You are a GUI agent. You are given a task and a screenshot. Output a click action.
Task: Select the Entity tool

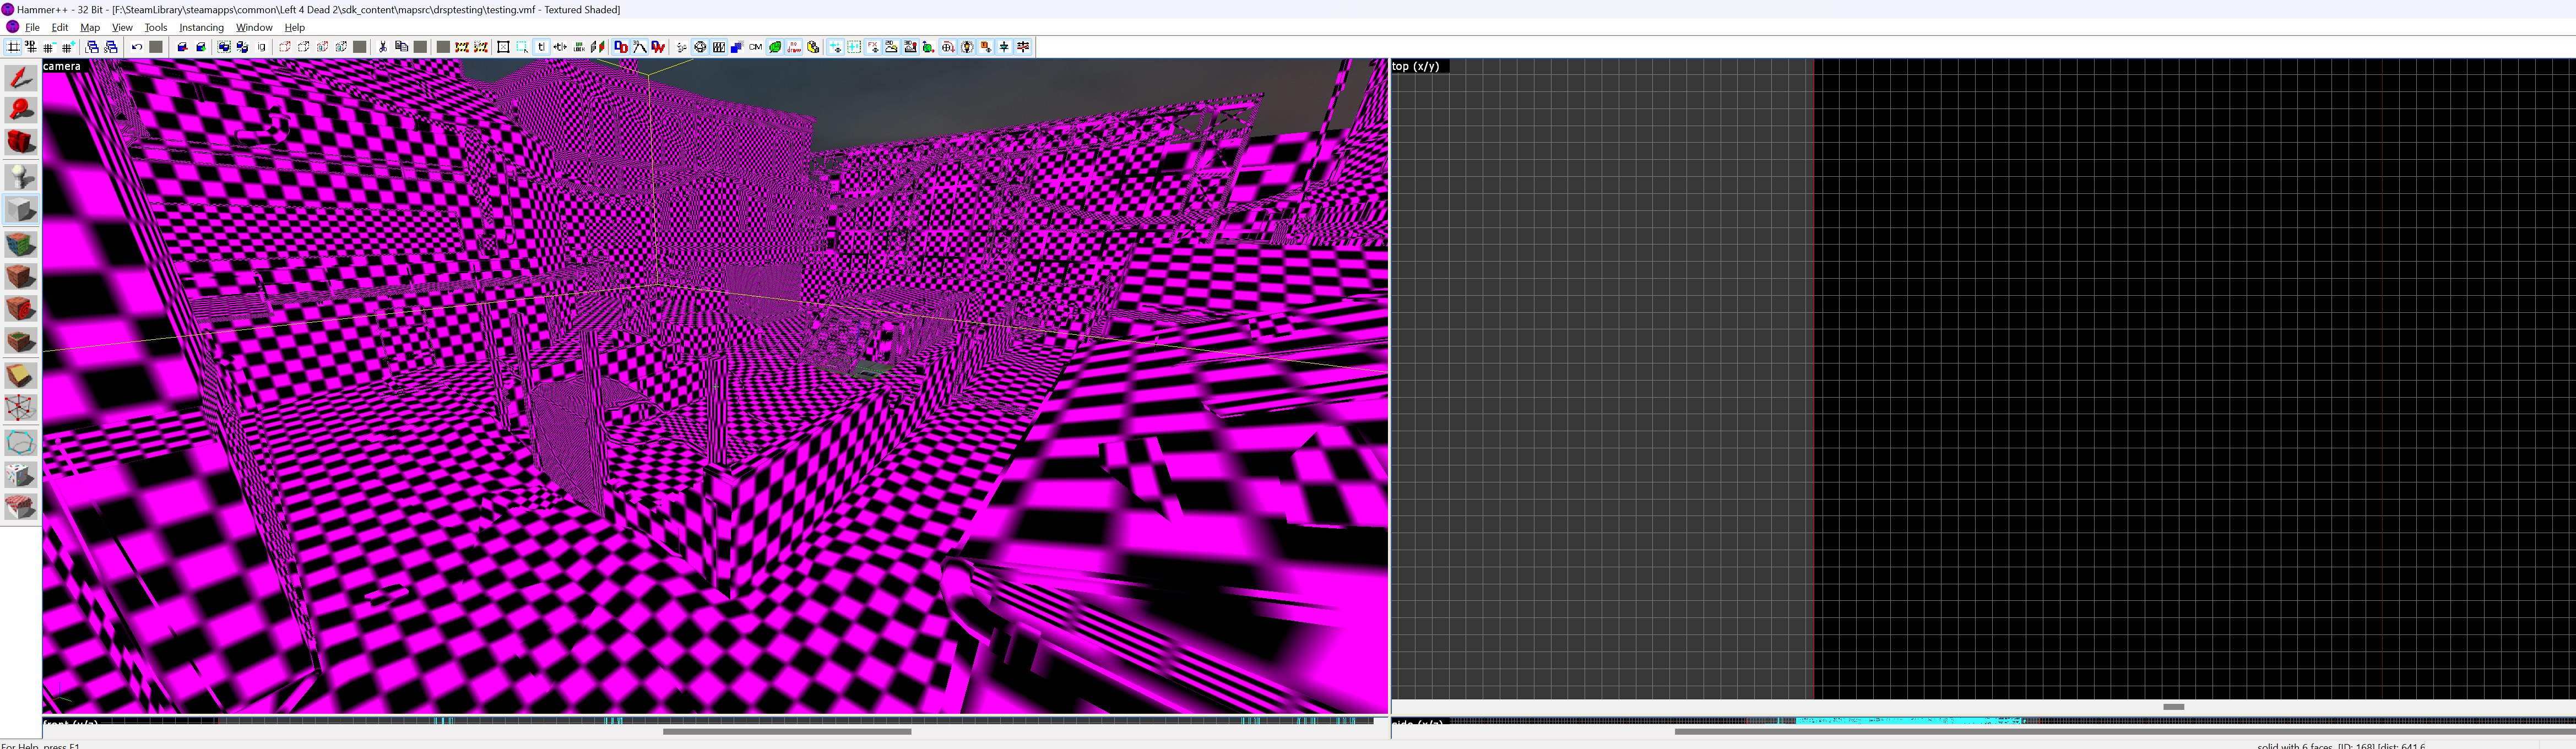coord(21,177)
